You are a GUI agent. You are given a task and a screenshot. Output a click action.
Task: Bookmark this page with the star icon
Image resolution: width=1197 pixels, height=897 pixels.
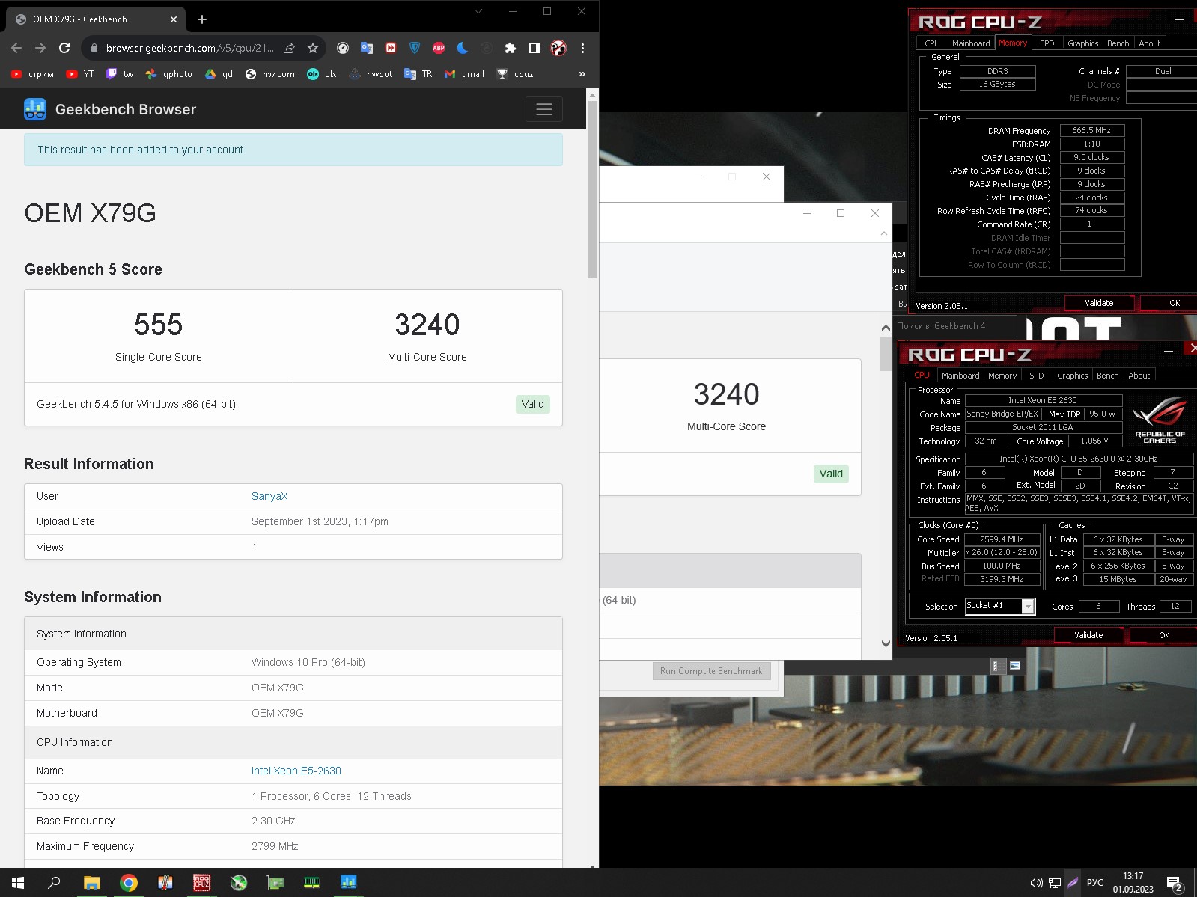[313, 48]
